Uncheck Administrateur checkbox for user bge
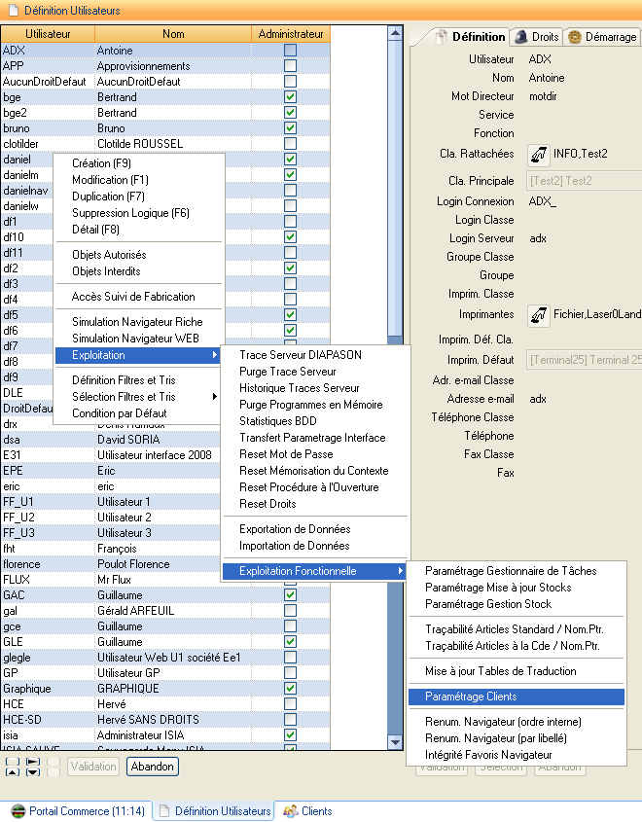 (x=290, y=97)
